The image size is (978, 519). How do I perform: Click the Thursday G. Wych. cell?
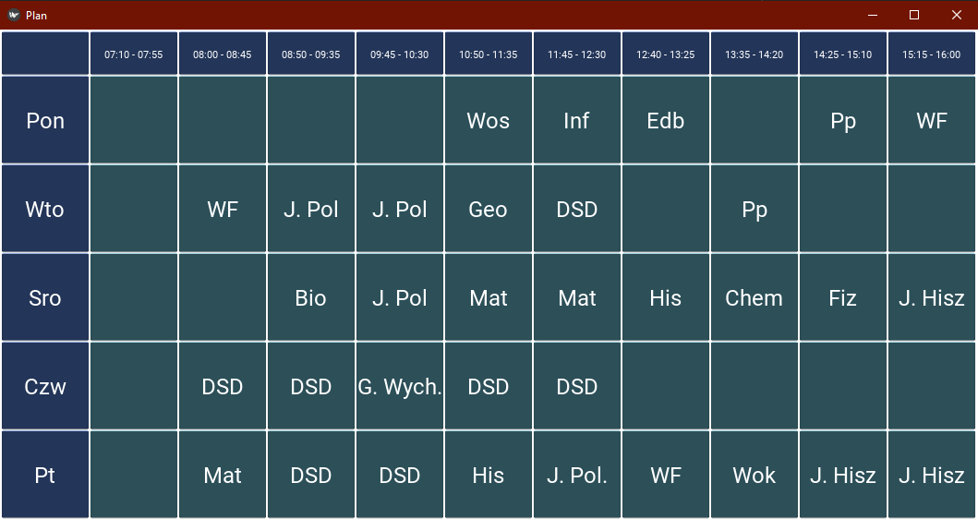pos(400,385)
